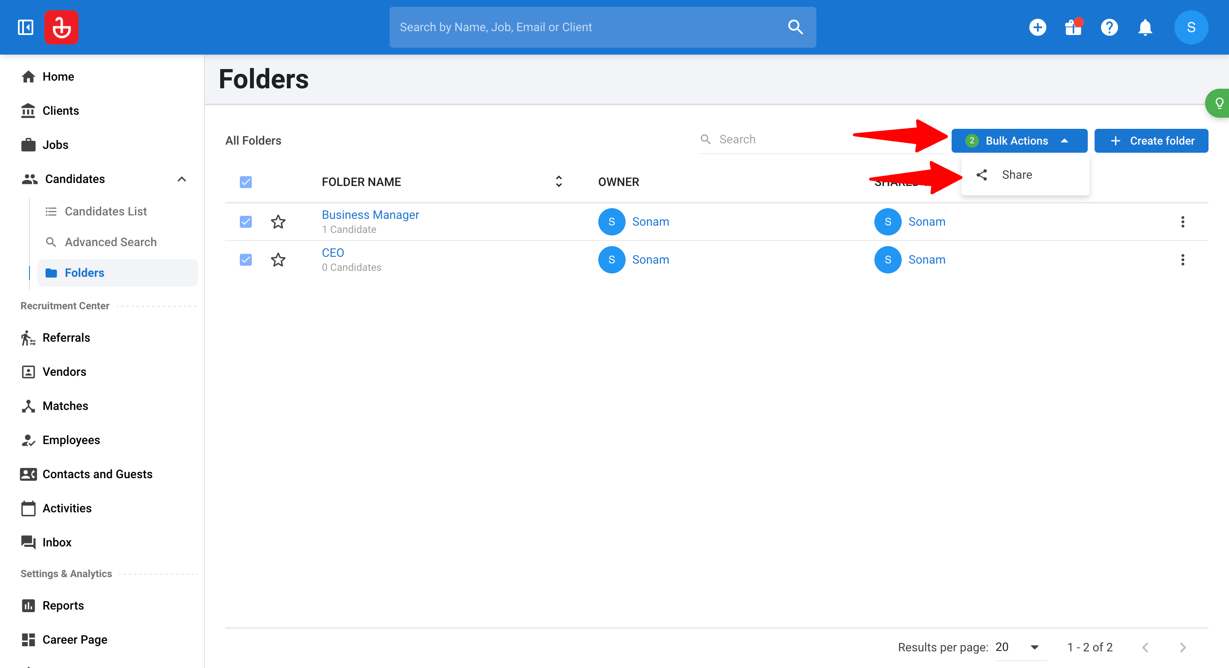Click the owner avatar in CEO row
This screenshot has height=668, width=1229.
pyautogui.click(x=612, y=260)
